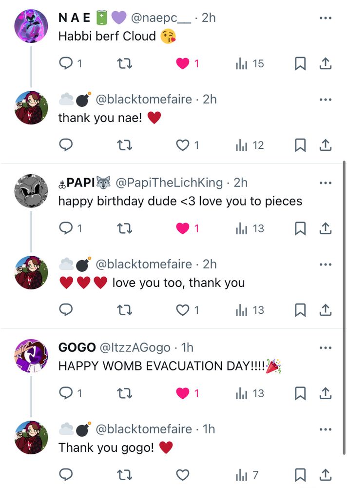
Task: Open more options on PAPI's tweet
Action: coord(325,183)
